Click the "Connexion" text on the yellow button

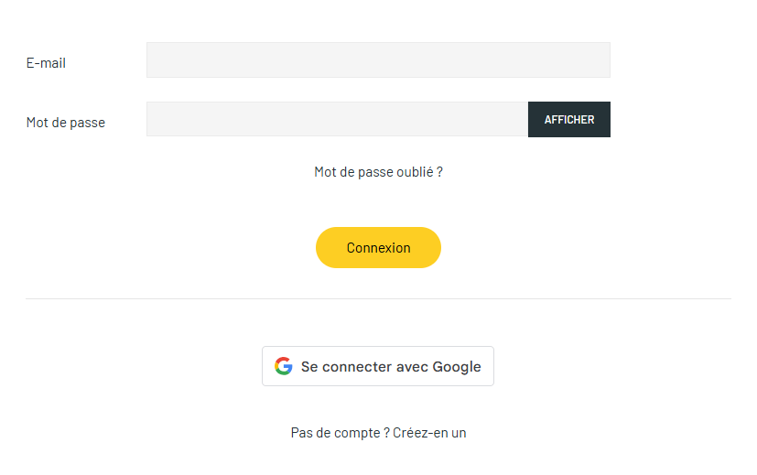click(x=378, y=248)
